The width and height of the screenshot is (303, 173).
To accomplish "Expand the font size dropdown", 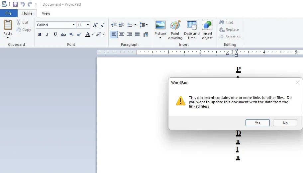I will [x=88, y=25].
